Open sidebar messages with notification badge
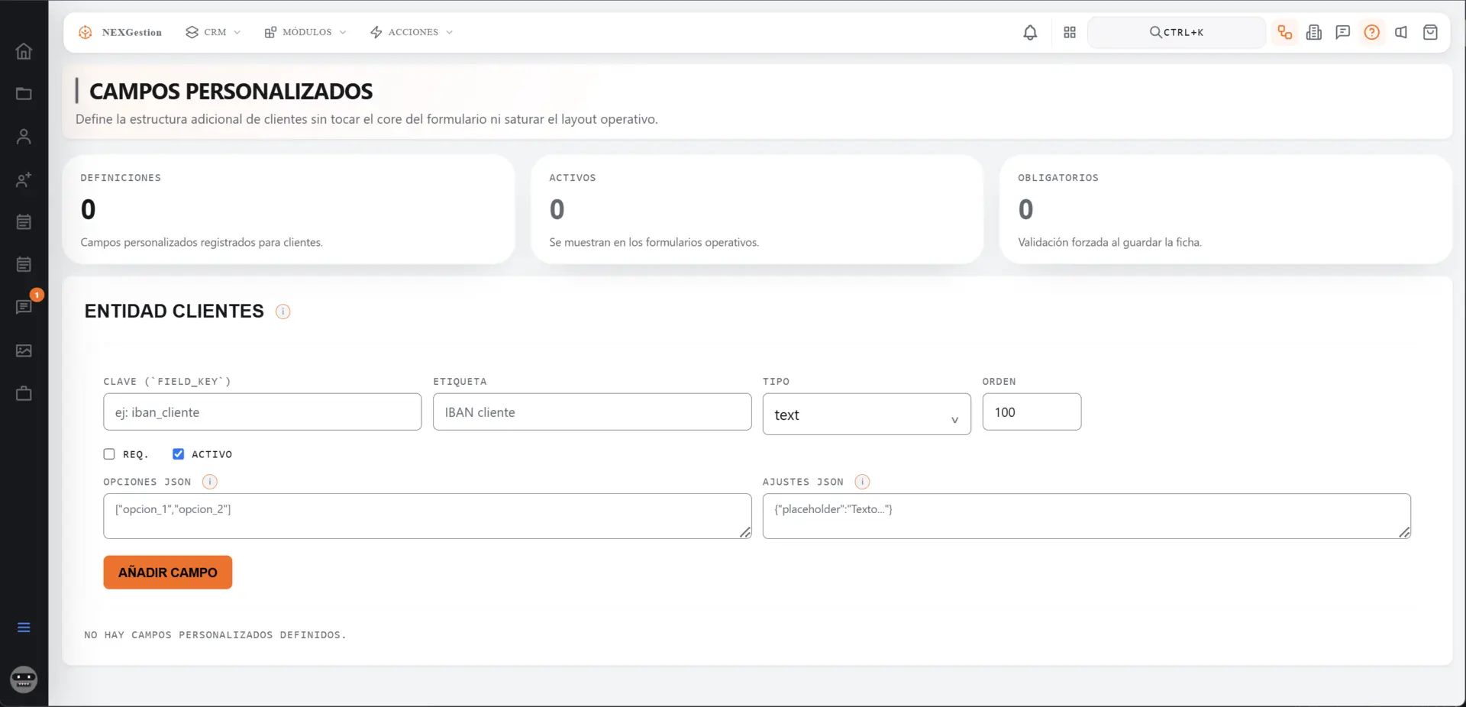Screen dimensions: 1466x707 click(24, 307)
